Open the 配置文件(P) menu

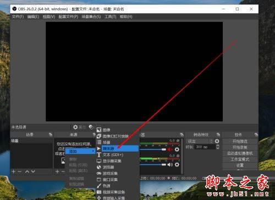pos(68,16)
